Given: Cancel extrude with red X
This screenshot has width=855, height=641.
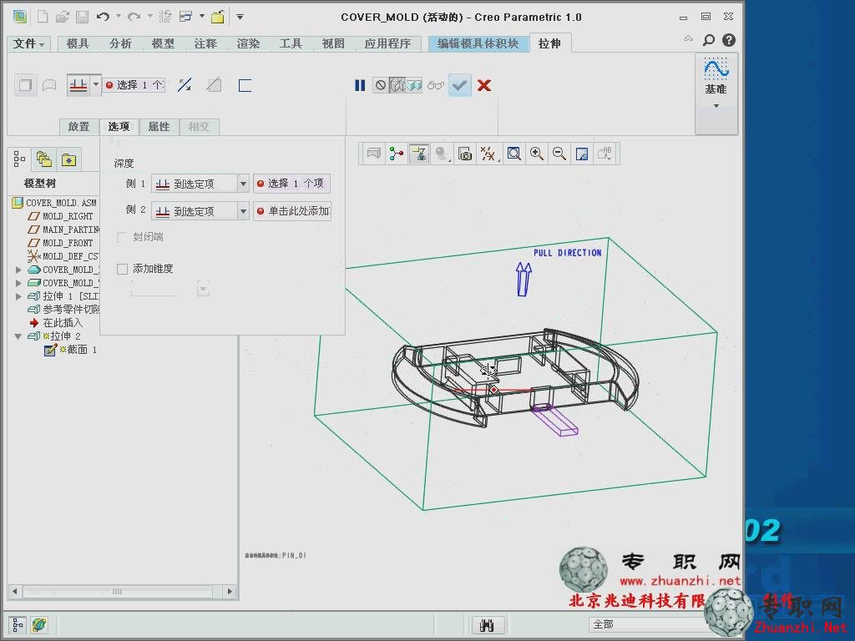Looking at the screenshot, I should coord(484,85).
